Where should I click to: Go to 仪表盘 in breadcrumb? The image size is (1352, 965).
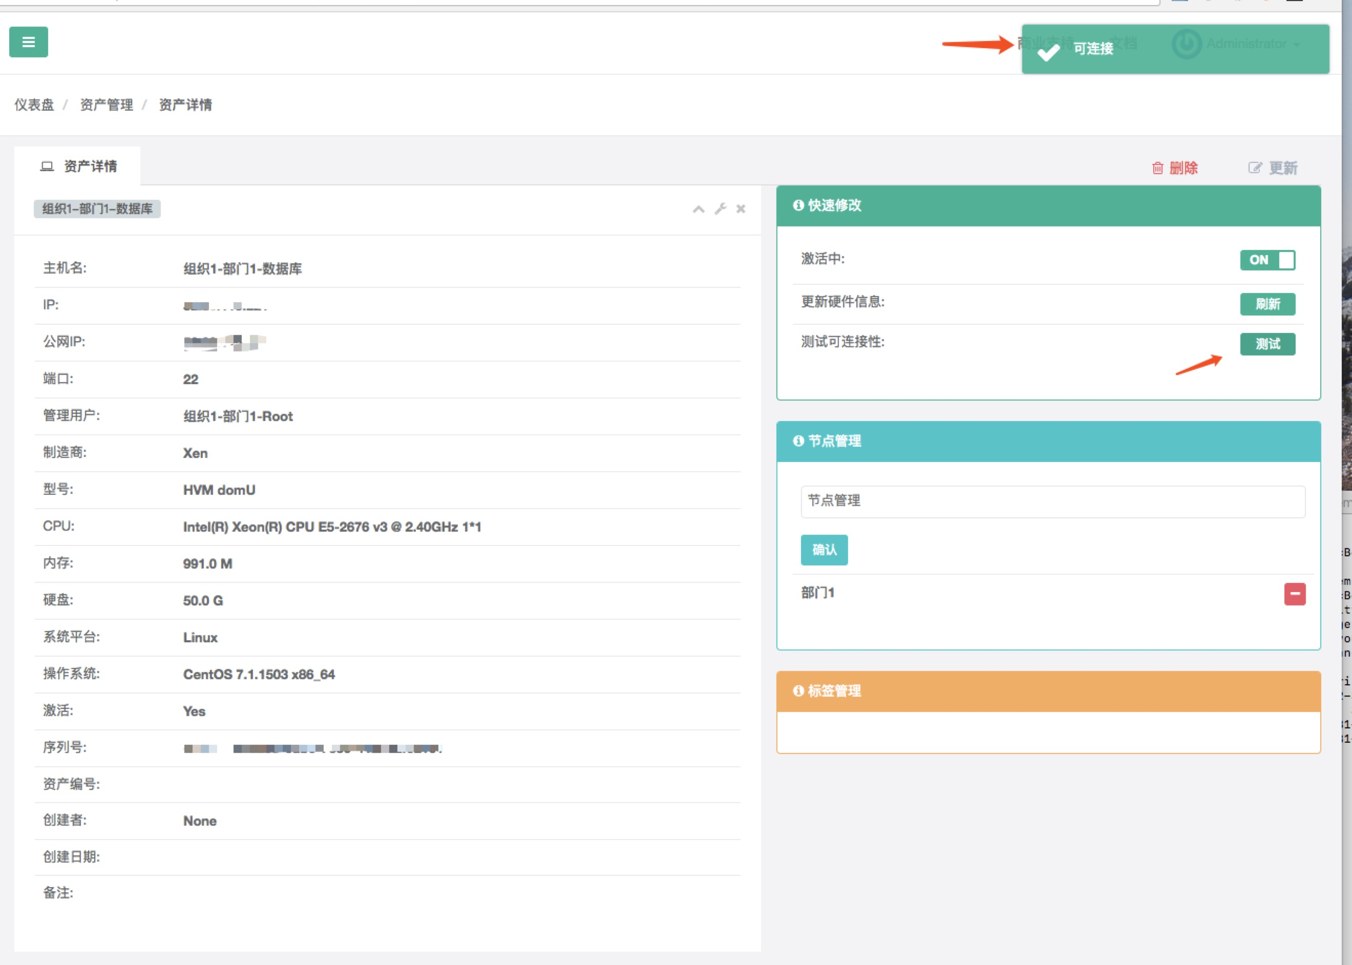tap(34, 105)
